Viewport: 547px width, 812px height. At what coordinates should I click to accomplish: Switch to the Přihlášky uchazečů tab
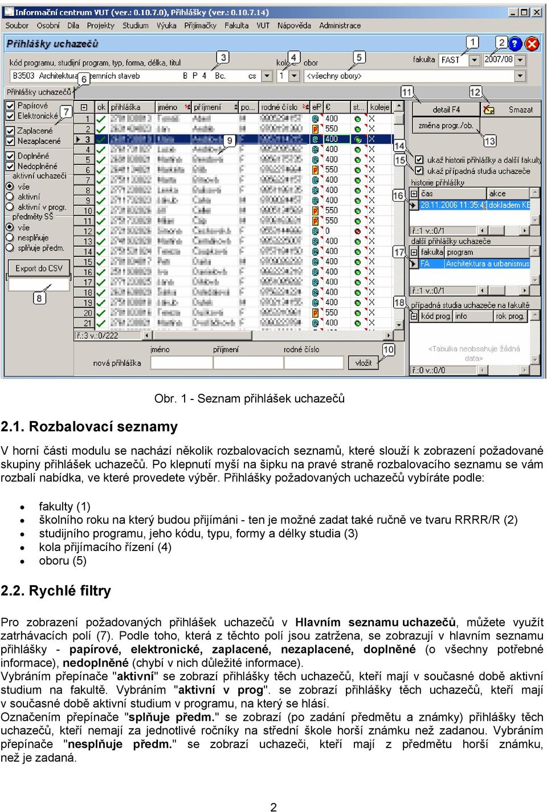[39, 92]
